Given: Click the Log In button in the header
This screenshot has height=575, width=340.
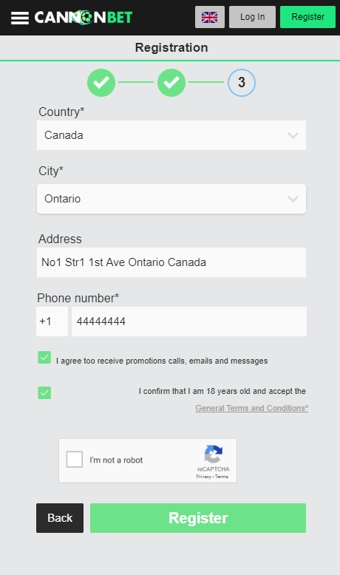Looking at the screenshot, I should (x=252, y=17).
